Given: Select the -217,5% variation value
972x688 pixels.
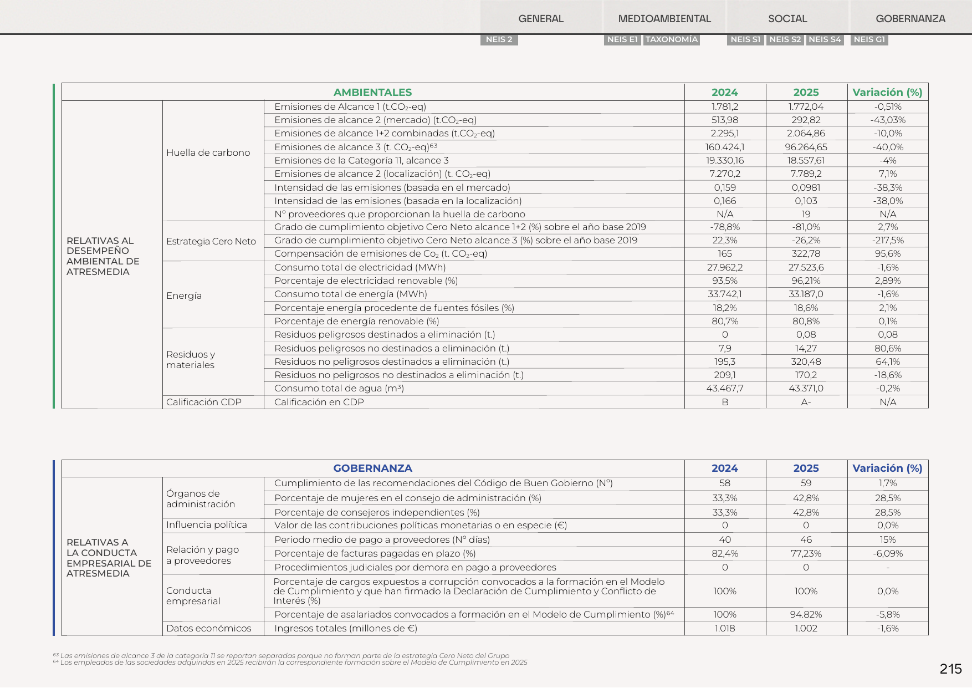Looking at the screenshot, I should coord(888,240).
